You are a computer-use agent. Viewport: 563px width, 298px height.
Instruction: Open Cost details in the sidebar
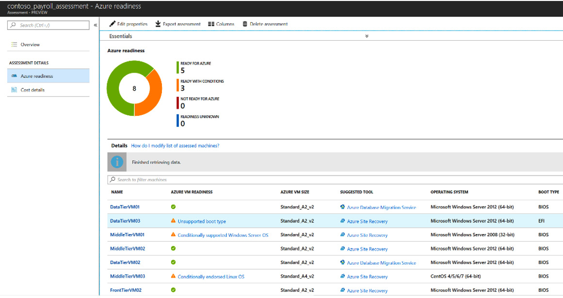pyautogui.click(x=48, y=90)
